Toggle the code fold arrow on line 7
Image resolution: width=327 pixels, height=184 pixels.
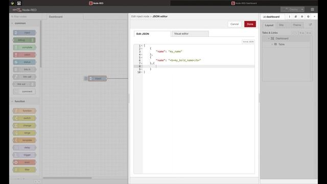[142, 63]
